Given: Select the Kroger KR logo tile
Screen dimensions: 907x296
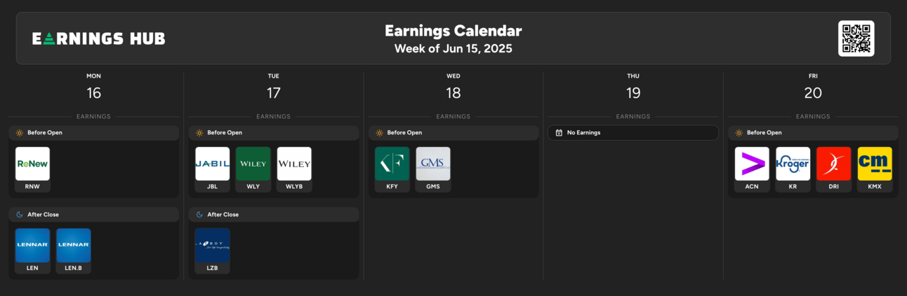Looking at the screenshot, I should (793, 164).
